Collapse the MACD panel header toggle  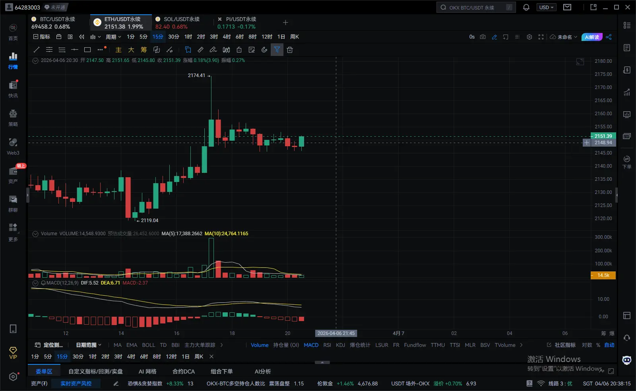(35, 283)
